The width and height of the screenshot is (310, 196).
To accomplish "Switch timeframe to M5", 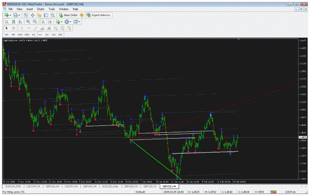I will (13, 34).
